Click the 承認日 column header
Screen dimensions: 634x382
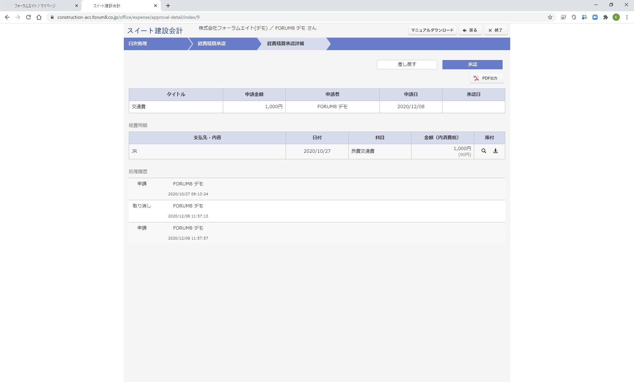[x=474, y=95]
